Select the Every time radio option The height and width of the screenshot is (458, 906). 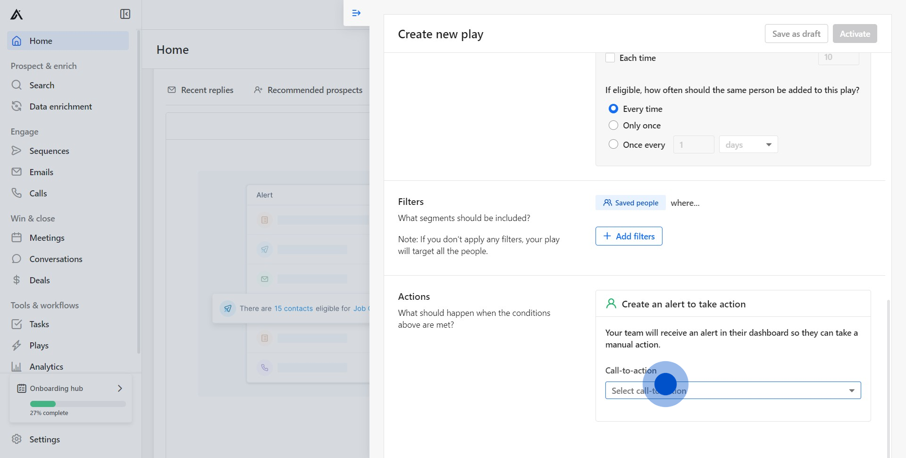(x=613, y=109)
